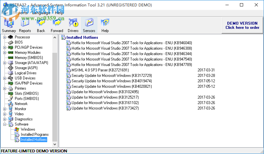Expand the USB Devices node
264x154 pixels.
5,78
